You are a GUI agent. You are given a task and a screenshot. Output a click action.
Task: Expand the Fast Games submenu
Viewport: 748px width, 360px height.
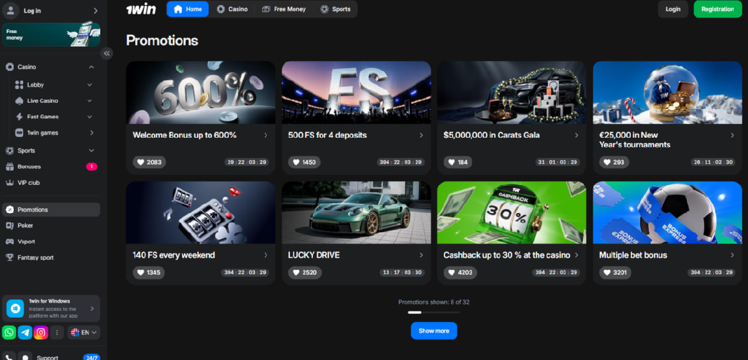(90, 116)
